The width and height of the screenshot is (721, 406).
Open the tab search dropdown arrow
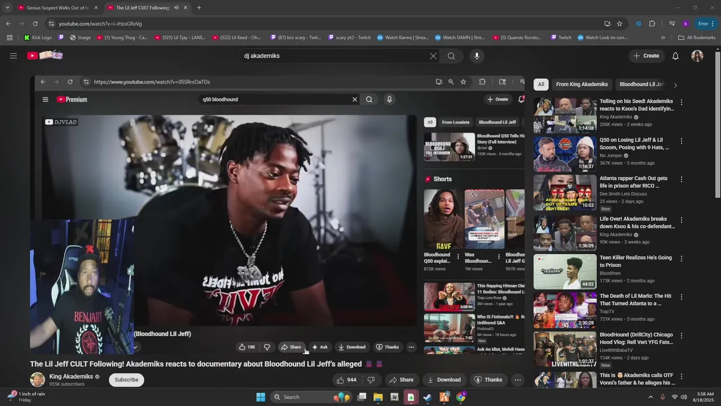(x=7, y=8)
